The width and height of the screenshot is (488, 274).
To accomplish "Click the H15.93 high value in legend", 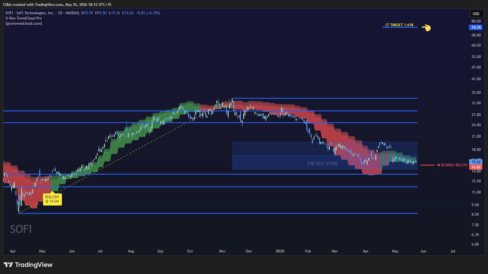I will pos(101,13).
